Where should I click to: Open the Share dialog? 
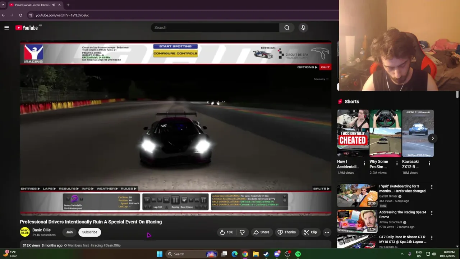coord(261,232)
